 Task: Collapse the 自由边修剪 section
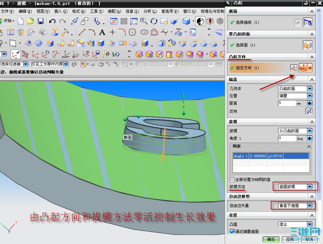(x=312, y=196)
